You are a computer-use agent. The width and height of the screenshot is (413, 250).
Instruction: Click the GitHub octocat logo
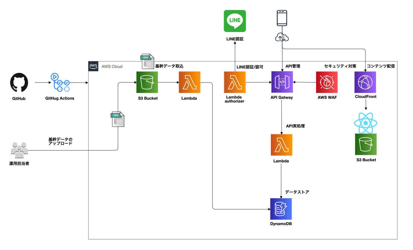(x=19, y=82)
